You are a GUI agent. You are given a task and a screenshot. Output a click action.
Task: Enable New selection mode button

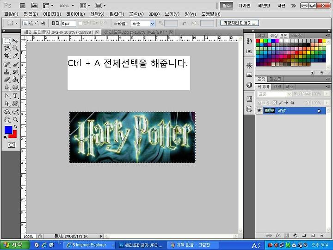(25, 23)
